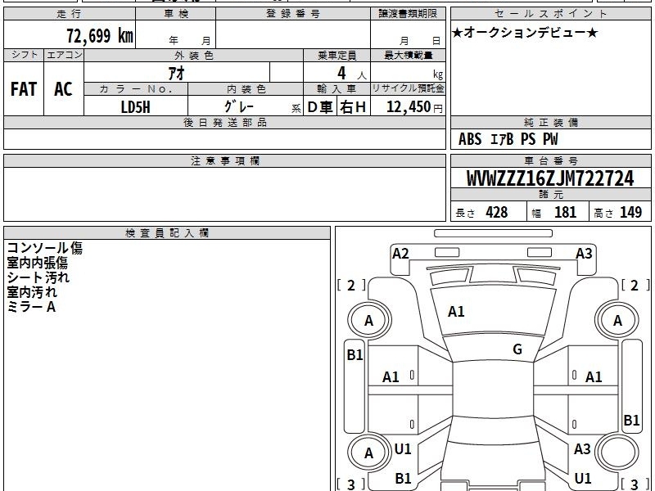Select chassis number WVWZZZ16ZJM722724
The height and width of the screenshot is (491, 655).
(x=550, y=178)
